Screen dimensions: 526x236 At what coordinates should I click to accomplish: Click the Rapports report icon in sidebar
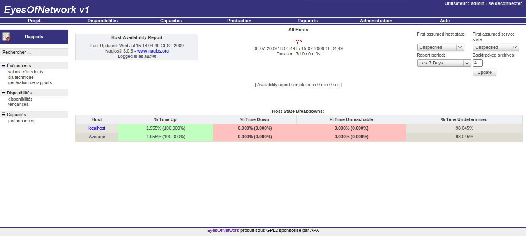click(x=6, y=37)
